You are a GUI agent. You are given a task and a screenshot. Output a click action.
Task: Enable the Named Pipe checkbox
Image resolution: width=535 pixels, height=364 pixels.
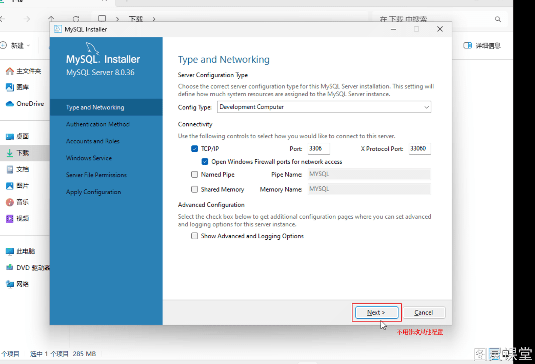pos(195,174)
